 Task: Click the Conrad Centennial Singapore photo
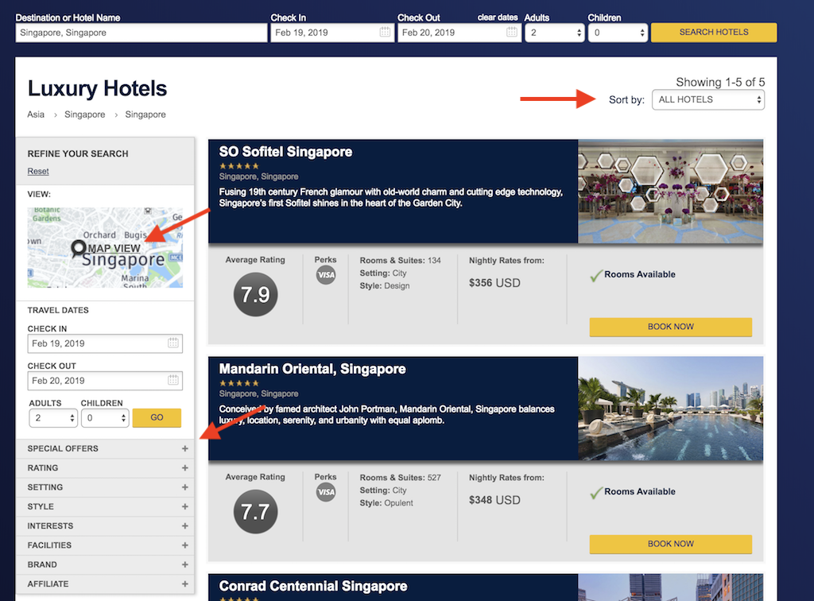[670, 587]
